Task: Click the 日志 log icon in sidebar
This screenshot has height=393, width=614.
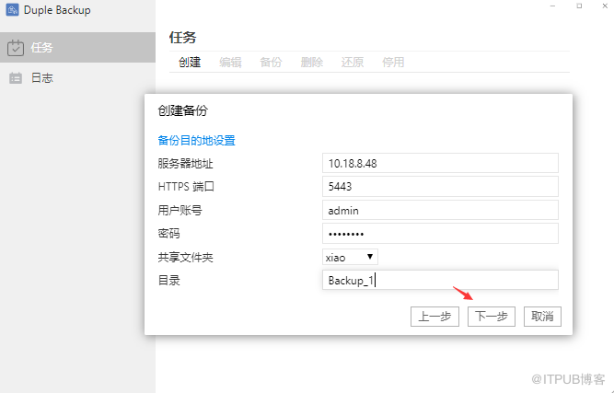Action: pyautogui.click(x=16, y=78)
